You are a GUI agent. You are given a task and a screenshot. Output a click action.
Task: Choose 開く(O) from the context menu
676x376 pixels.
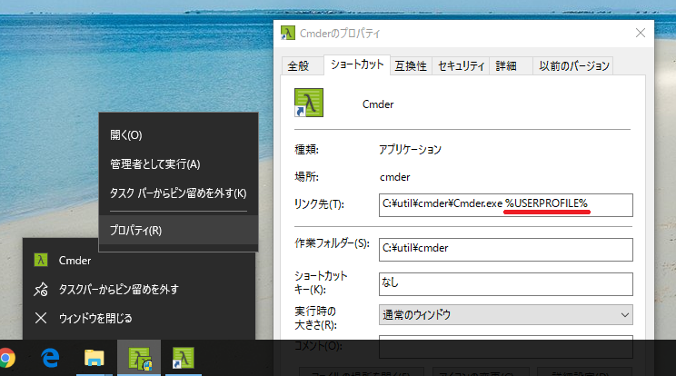(x=178, y=134)
